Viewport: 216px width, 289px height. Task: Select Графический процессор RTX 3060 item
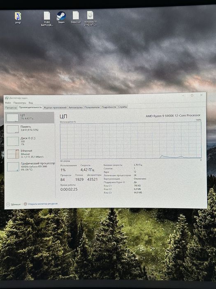coord(30,166)
